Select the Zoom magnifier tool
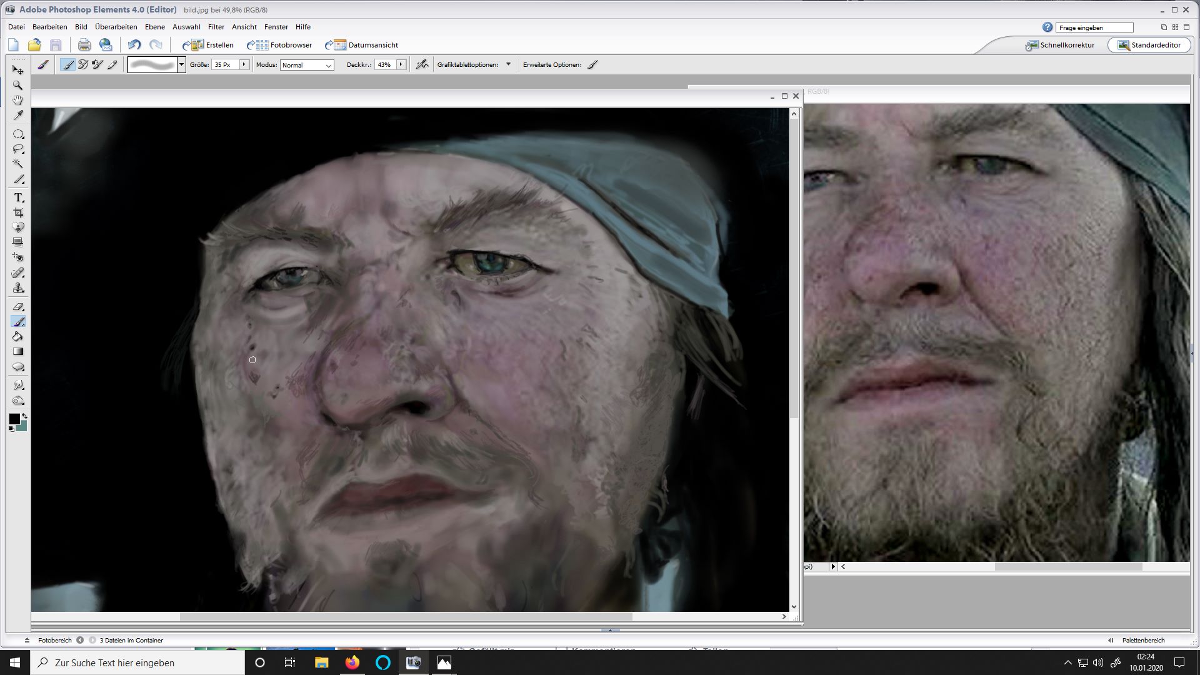The image size is (1200, 675). point(18,85)
